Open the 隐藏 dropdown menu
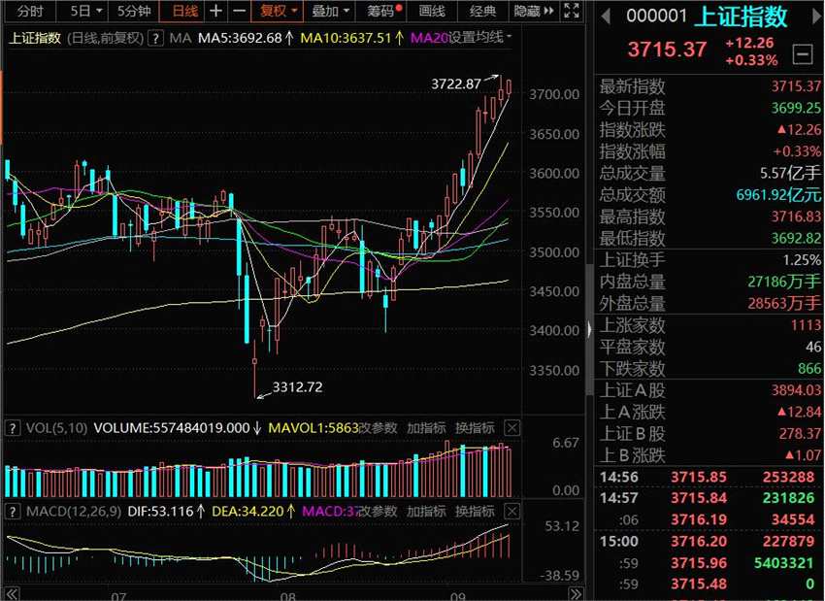Image resolution: width=825 pixels, height=601 pixels. click(x=532, y=12)
